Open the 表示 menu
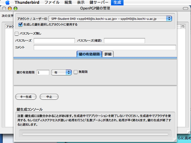 click(x=81, y=2)
